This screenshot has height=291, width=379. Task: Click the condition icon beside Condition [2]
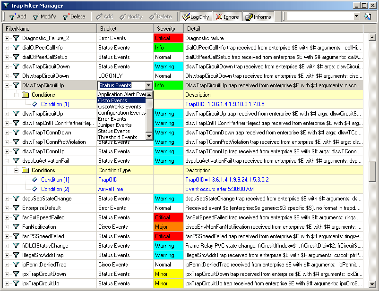35,189
